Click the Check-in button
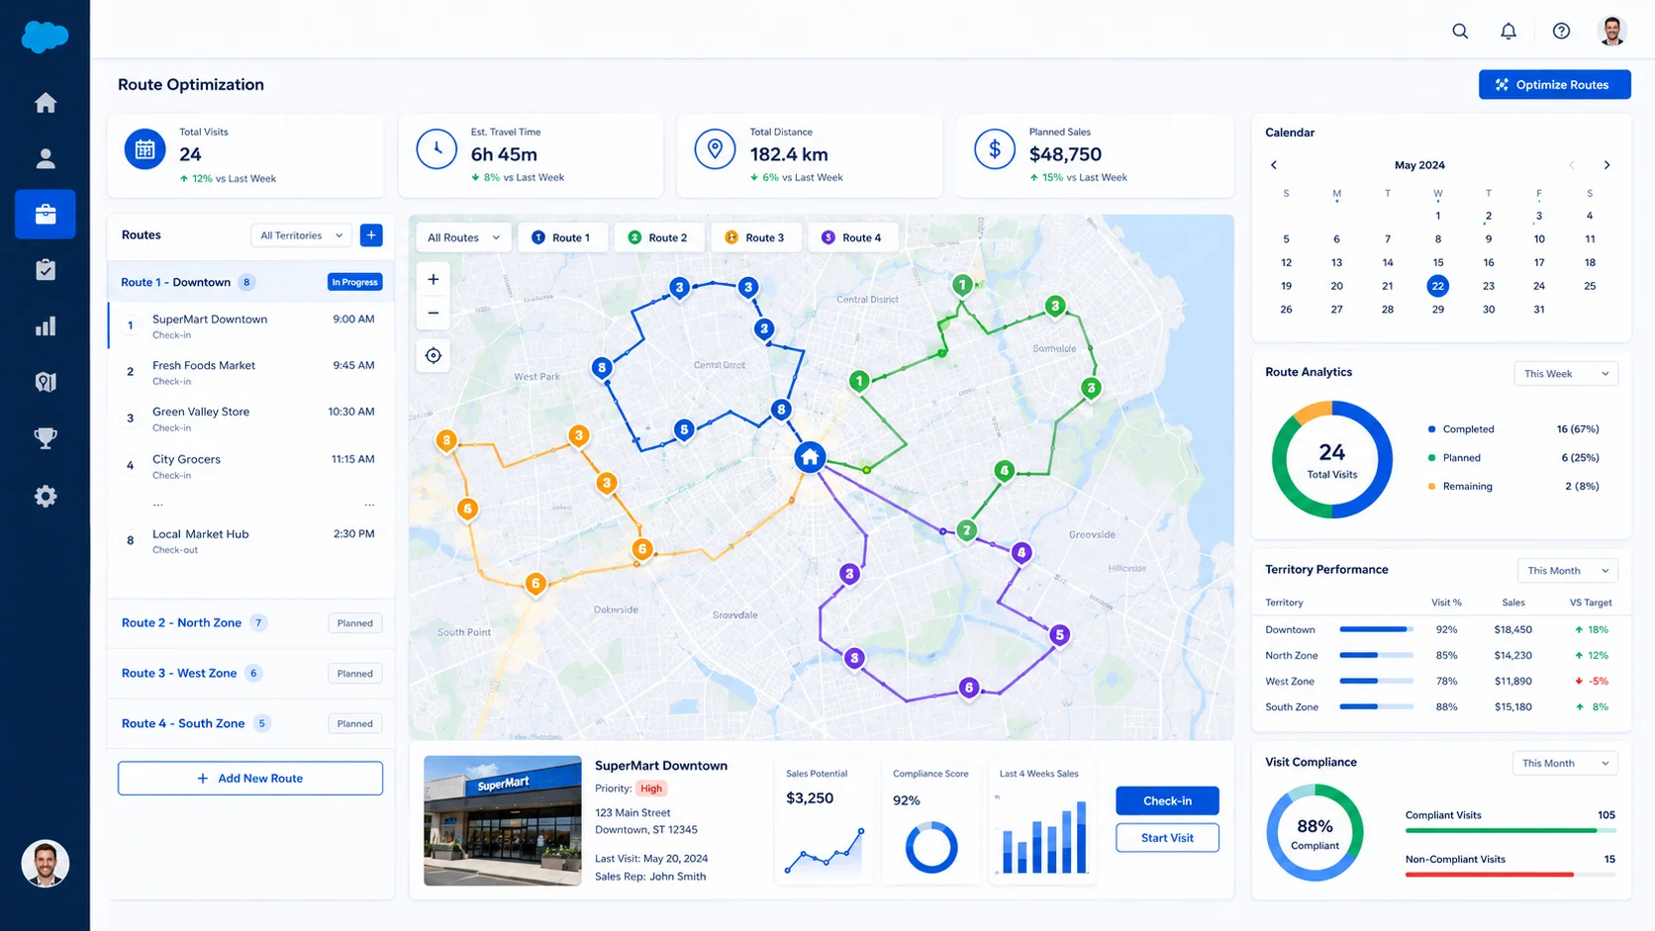1655x931 pixels. [1167, 800]
